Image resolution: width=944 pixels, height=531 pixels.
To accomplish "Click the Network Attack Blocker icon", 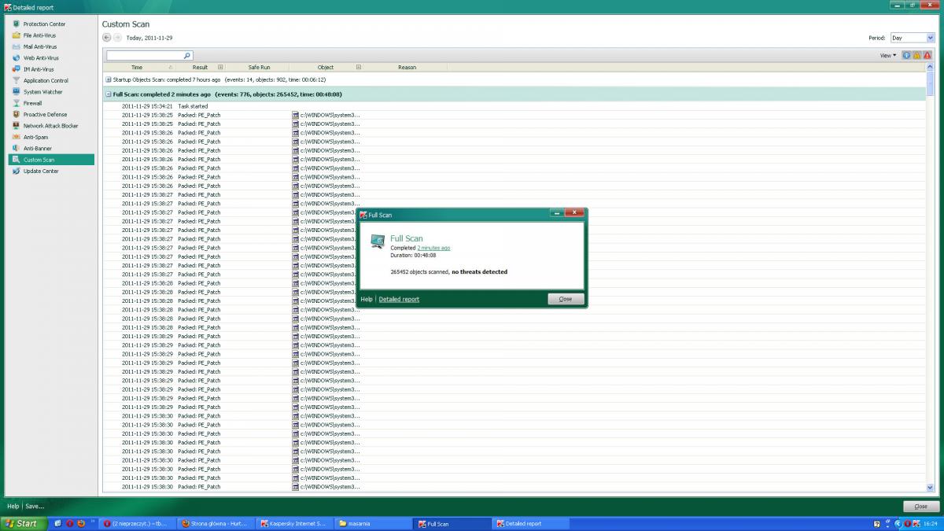I will click(16, 126).
